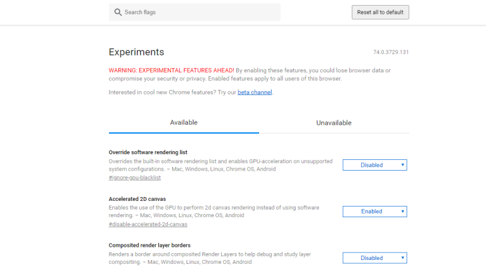Click the Accelerated 2D canvas title

tap(137, 199)
